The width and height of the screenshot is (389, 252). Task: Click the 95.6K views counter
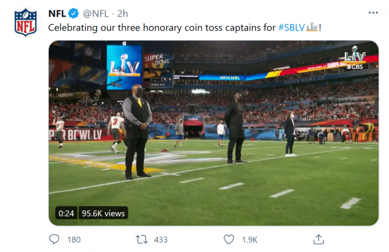pos(103,213)
